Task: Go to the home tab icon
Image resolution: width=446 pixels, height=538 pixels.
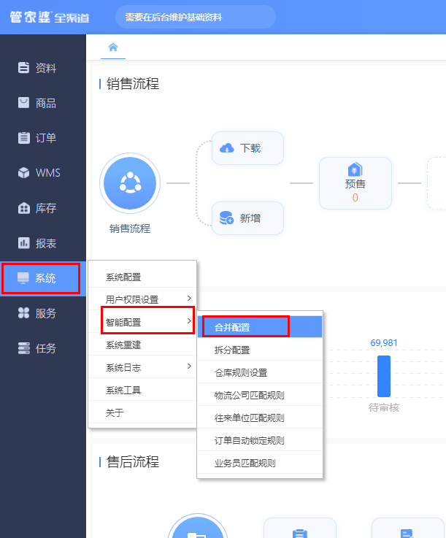Action: click(113, 47)
